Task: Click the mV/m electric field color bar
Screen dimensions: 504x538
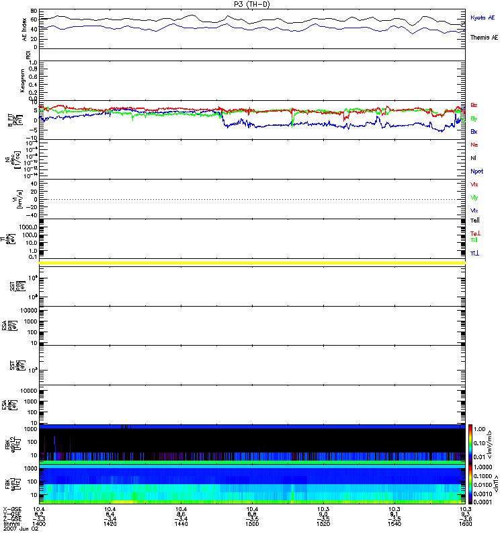Action: 470,444
